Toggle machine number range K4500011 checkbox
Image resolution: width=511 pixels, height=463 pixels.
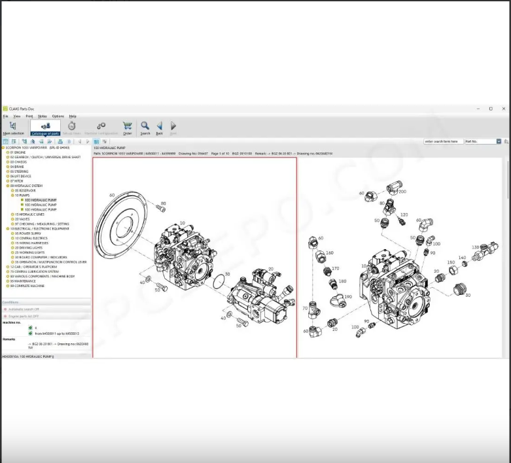coord(30,334)
